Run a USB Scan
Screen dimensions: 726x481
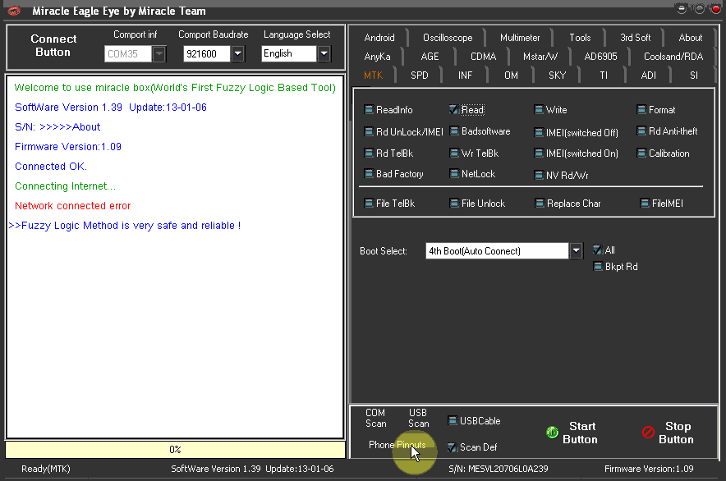tap(418, 418)
